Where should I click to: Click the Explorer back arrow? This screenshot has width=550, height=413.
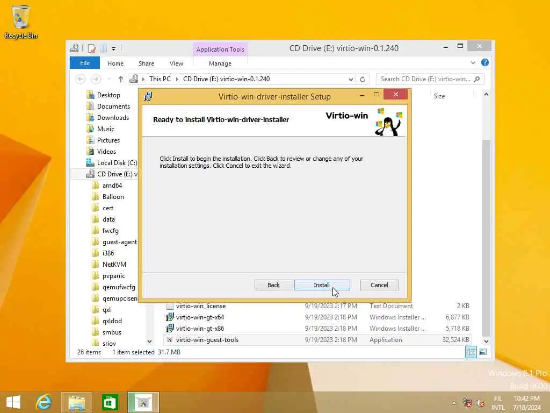pyautogui.click(x=81, y=79)
